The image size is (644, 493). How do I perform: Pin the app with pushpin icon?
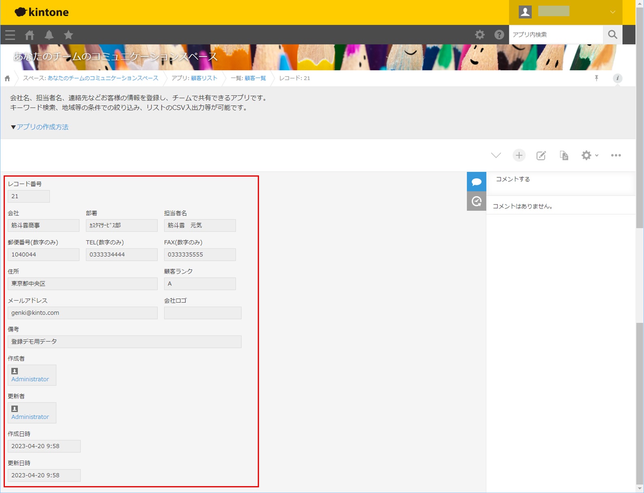(x=597, y=78)
